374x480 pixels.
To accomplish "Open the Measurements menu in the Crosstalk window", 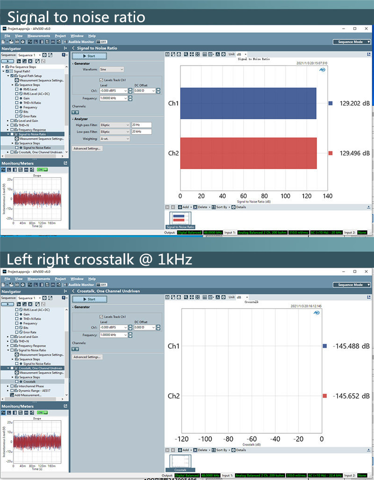I will pyautogui.click(x=38, y=279).
